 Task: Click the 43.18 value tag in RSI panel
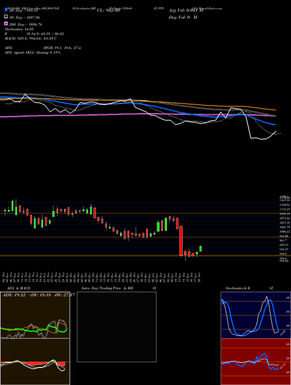[x=283, y=367]
